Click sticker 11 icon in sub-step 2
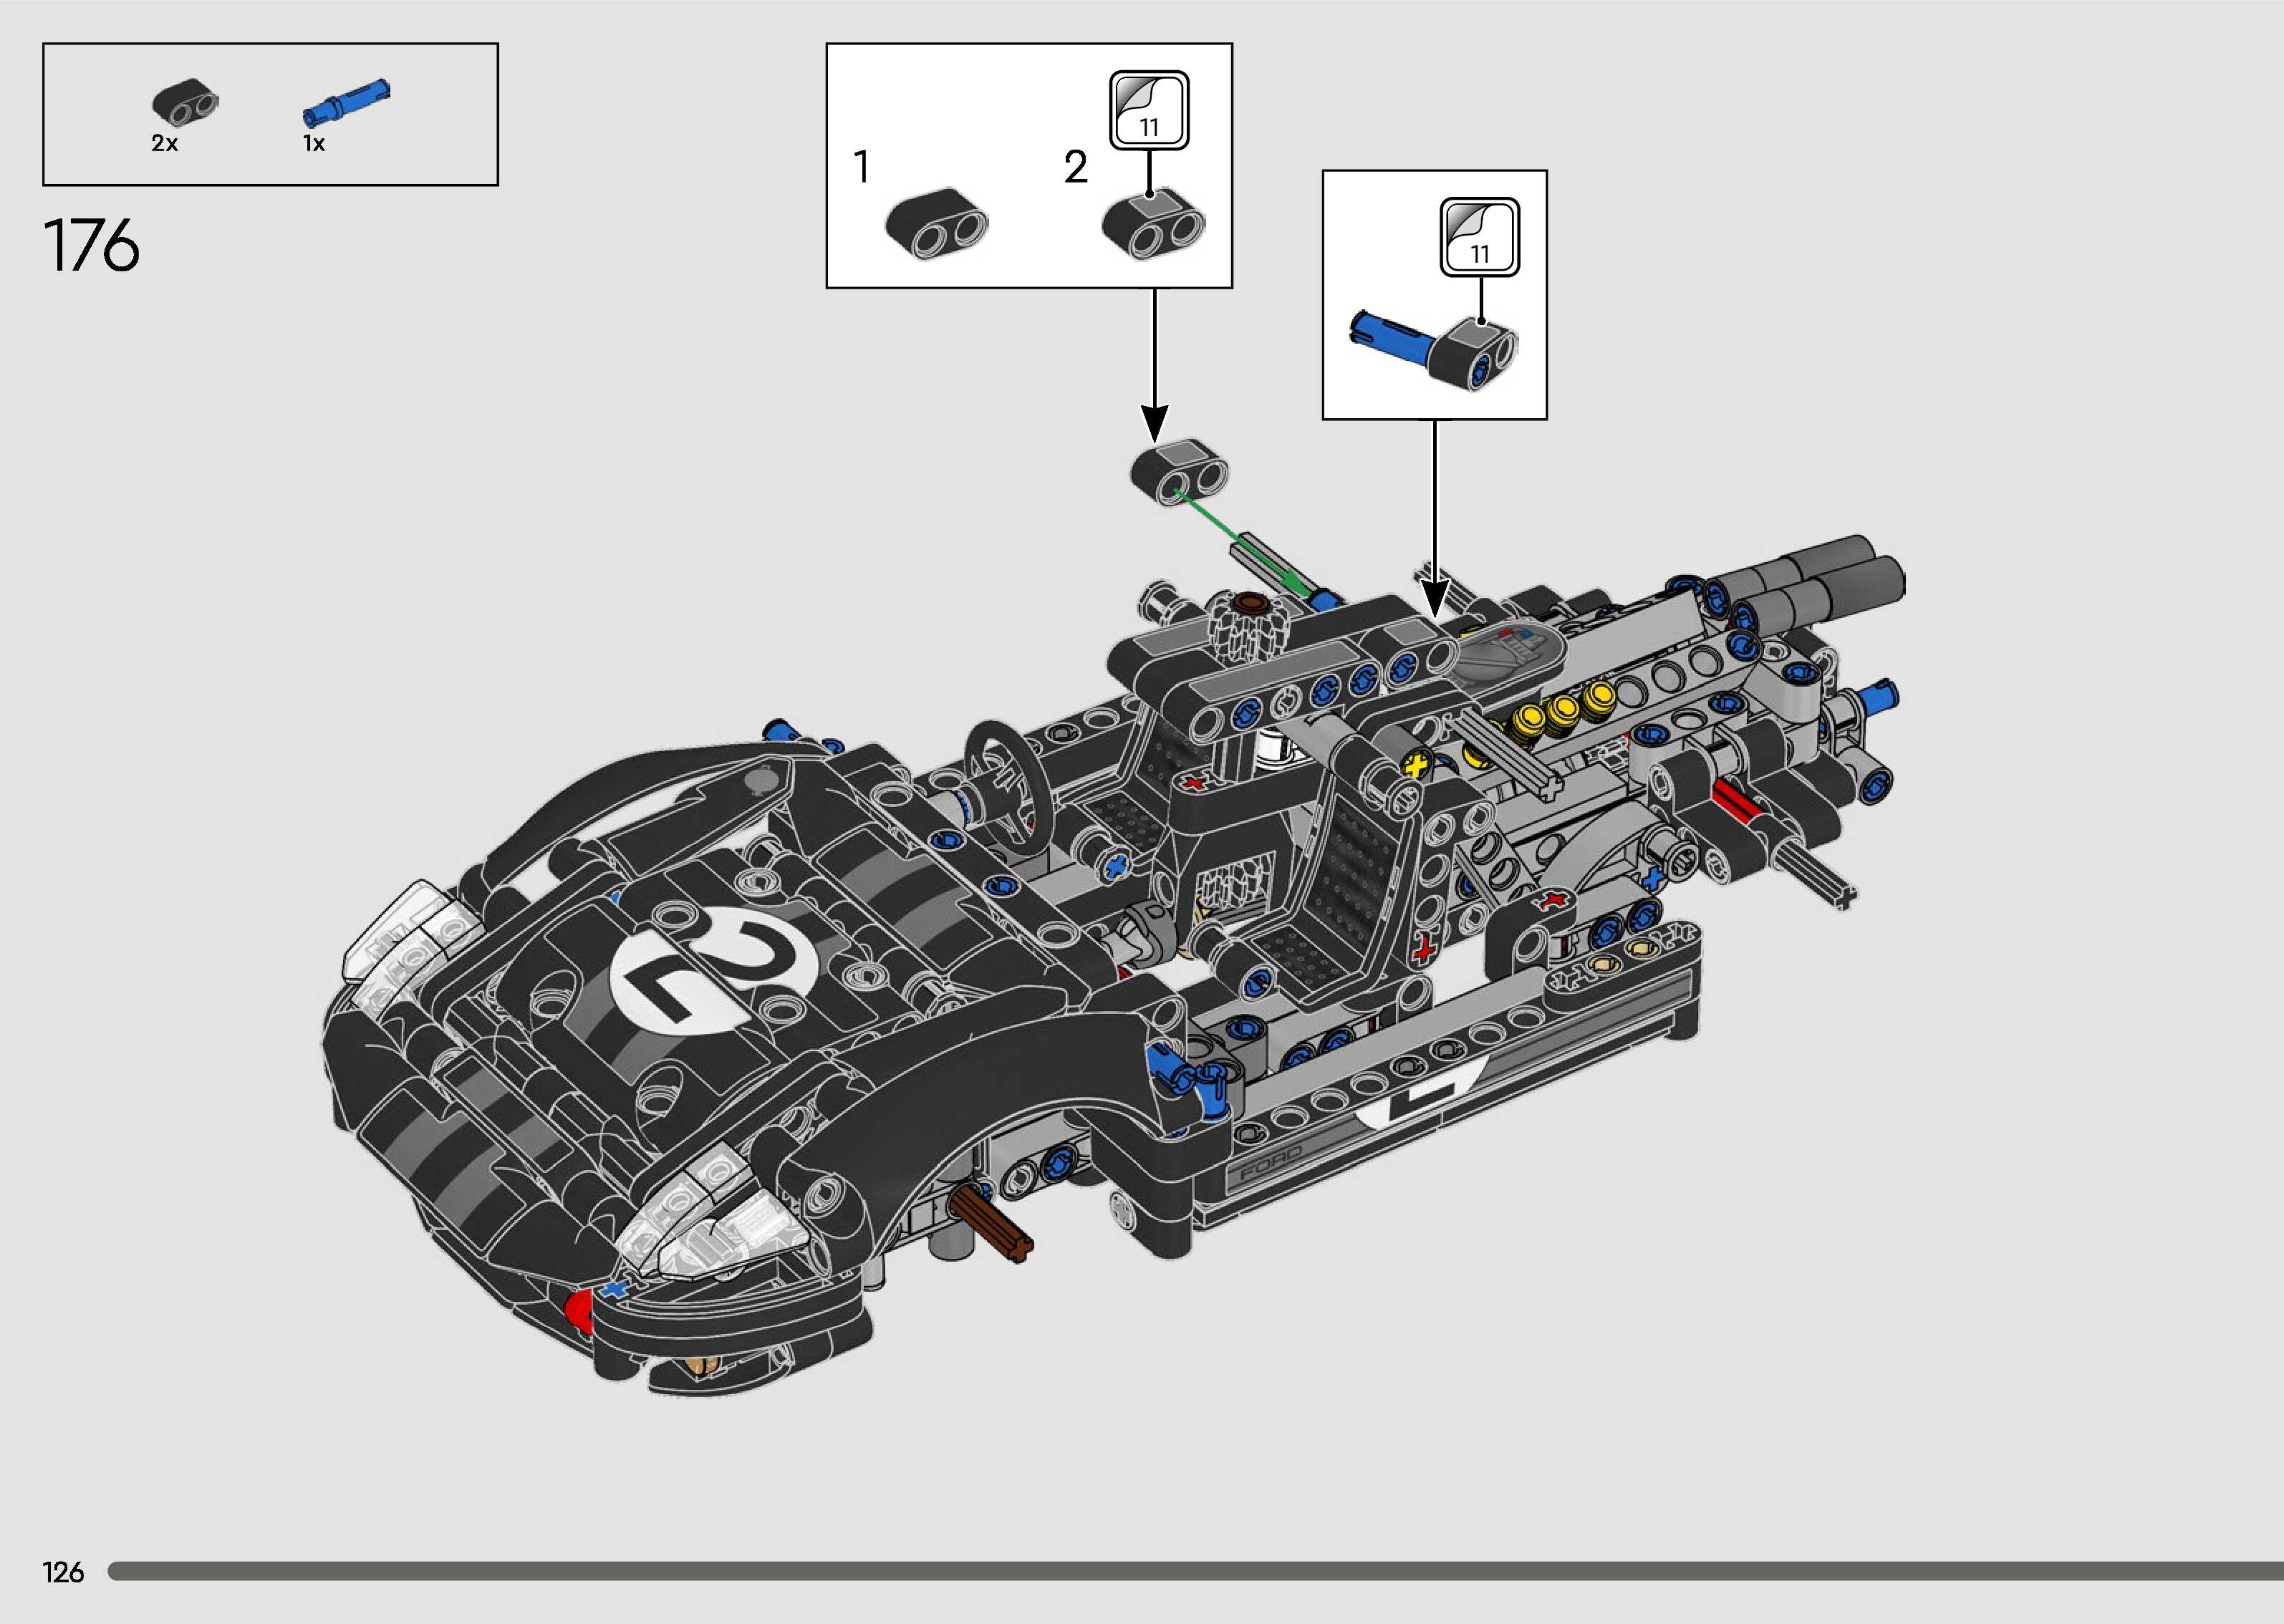The height and width of the screenshot is (1624, 2284). [x=1149, y=110]
